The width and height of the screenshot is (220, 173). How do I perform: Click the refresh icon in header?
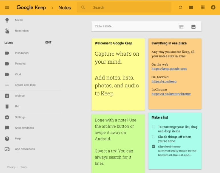(x=180, y=7)
